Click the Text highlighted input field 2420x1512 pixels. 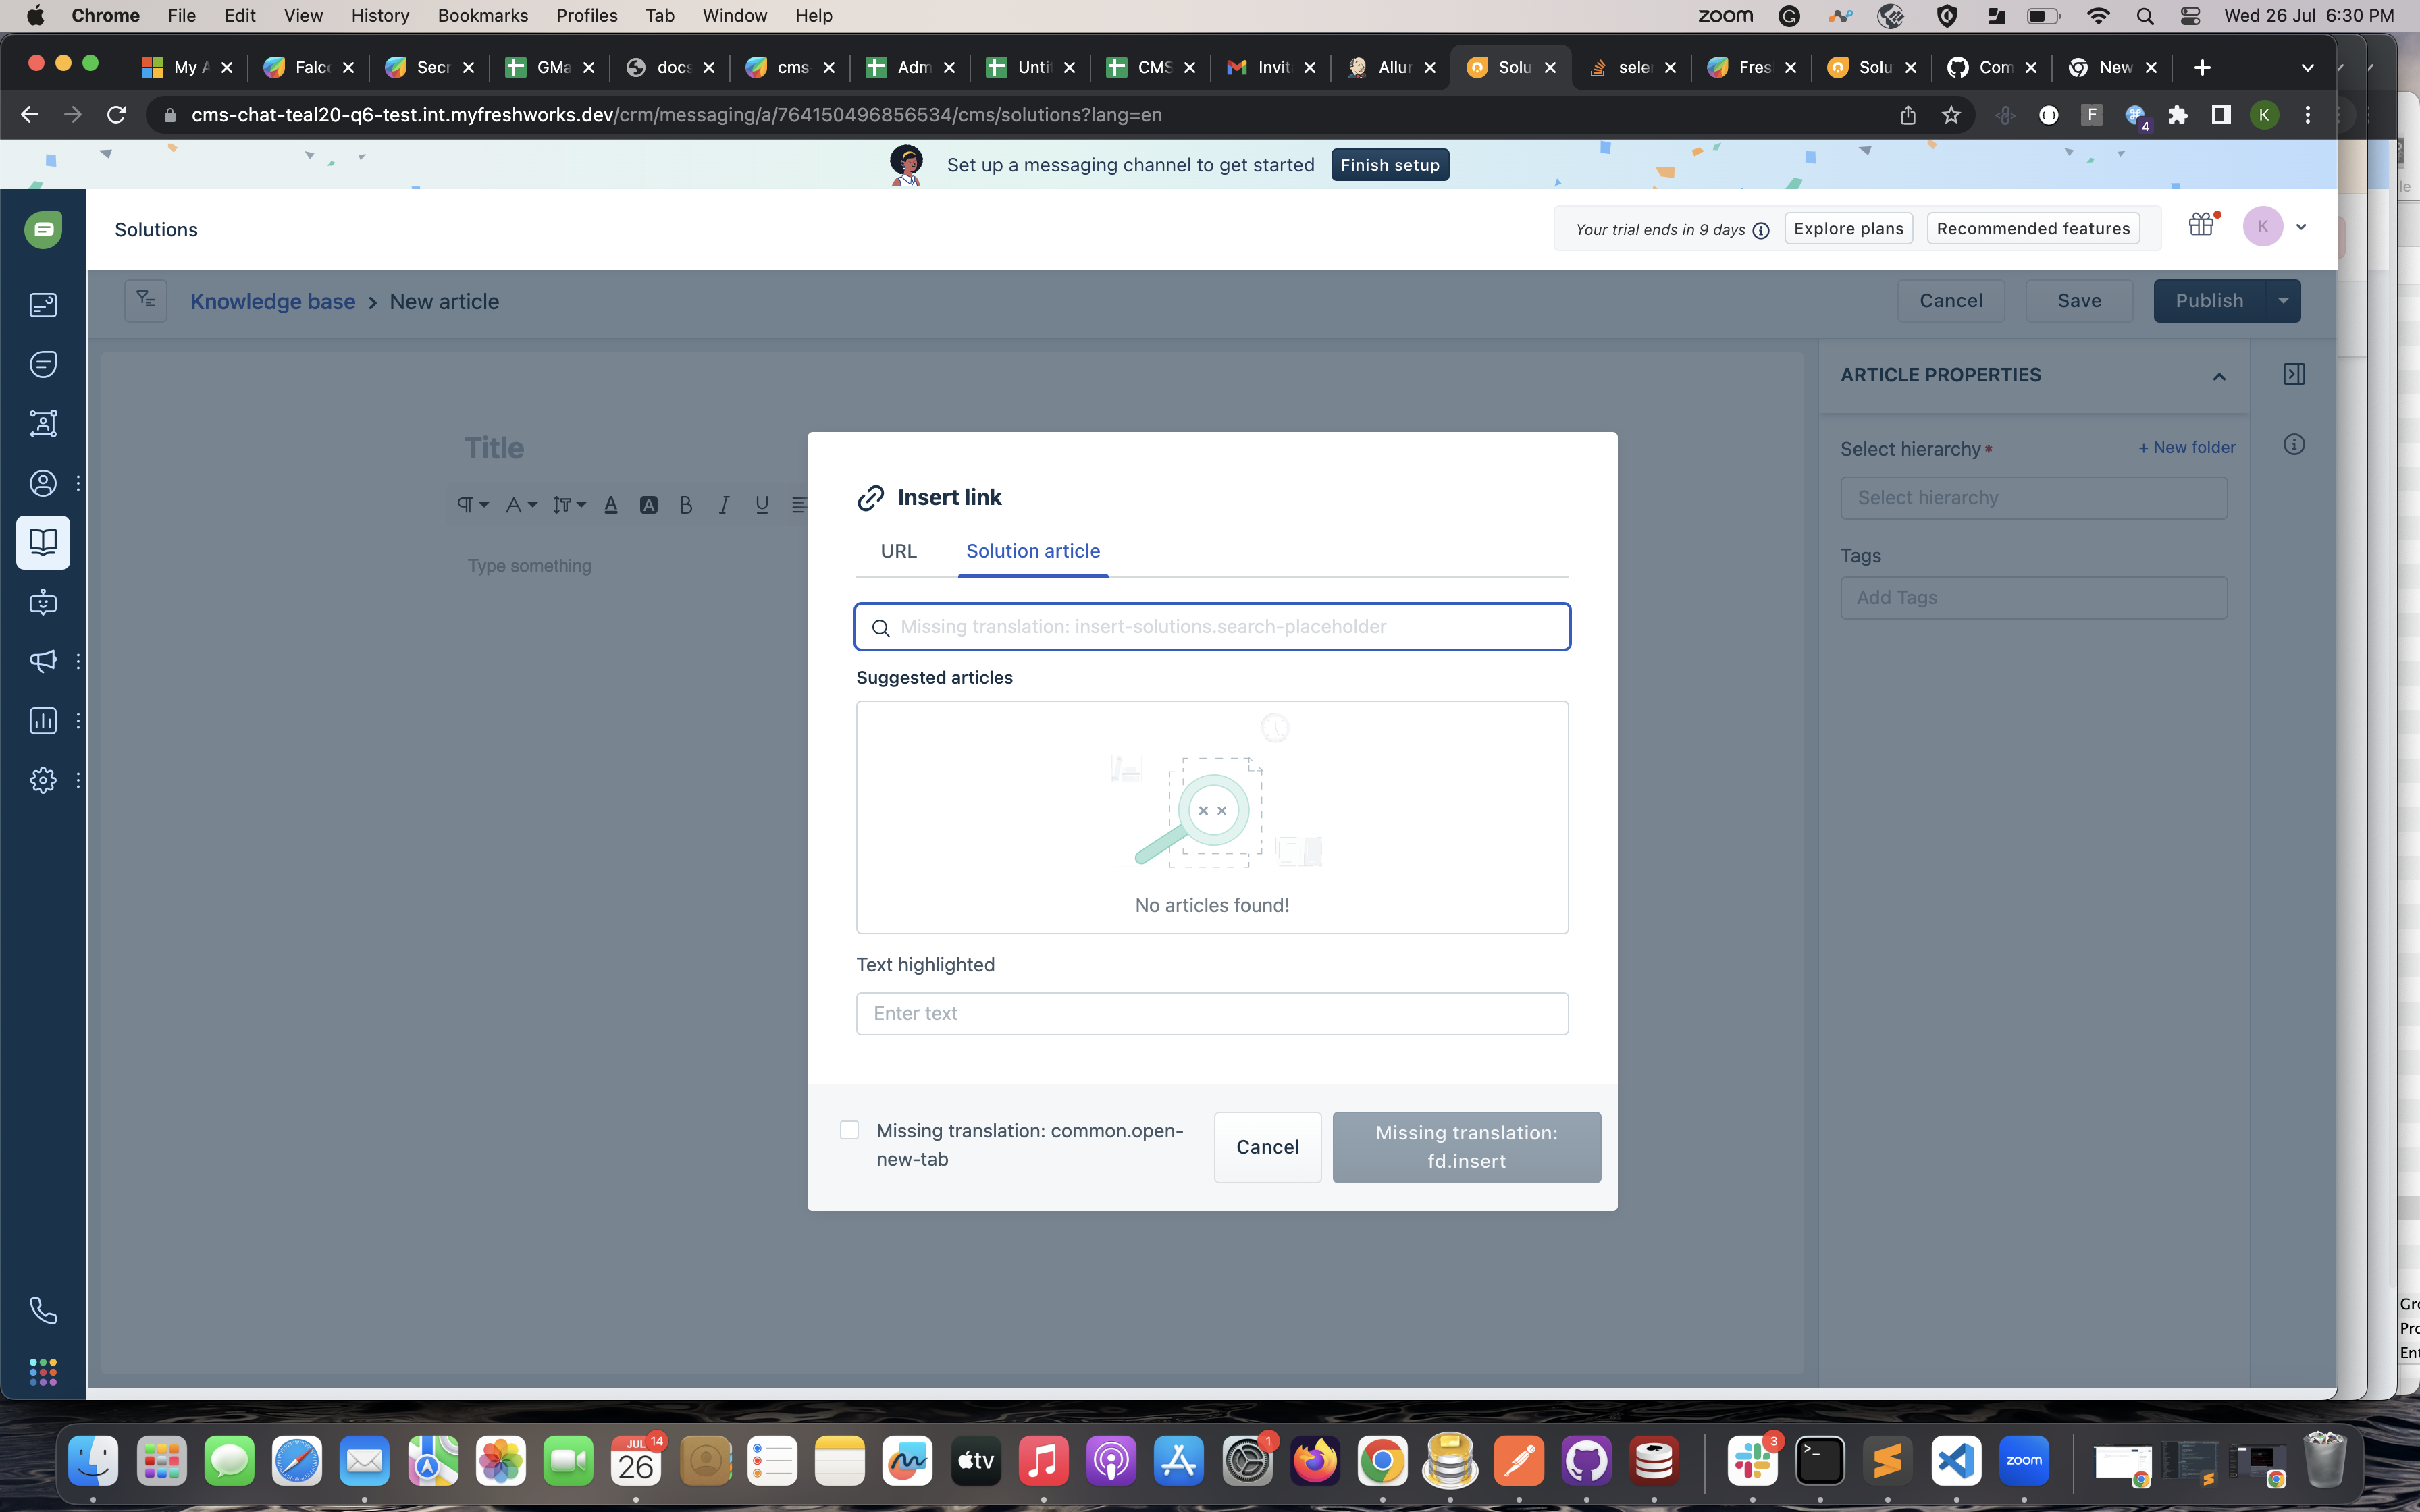coord(1212,1013)
